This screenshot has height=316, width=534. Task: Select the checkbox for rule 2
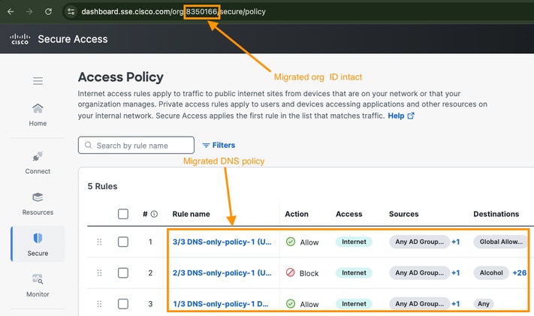point(123,273)
